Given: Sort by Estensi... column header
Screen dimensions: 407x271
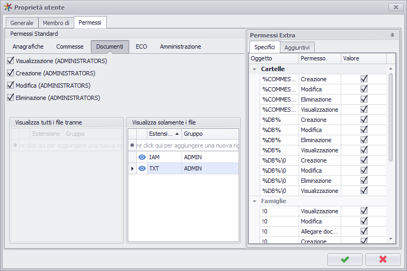Looking at the screenshot, I should click(x=165, y=134).
